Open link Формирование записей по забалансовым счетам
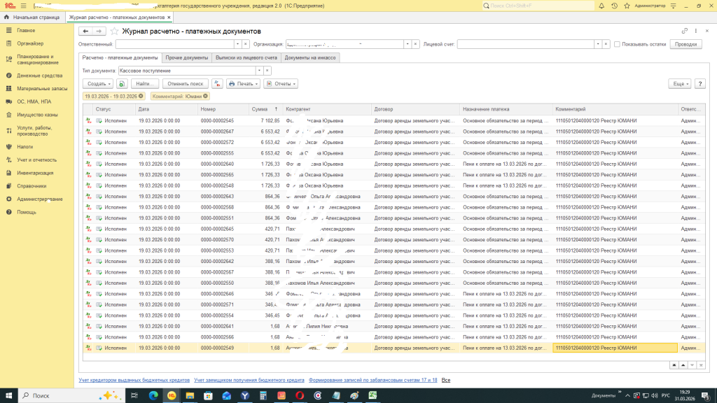The image size is (717, 403). (373, 380)
